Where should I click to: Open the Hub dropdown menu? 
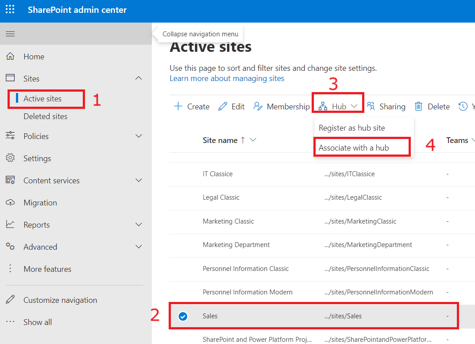pos(338,107)
